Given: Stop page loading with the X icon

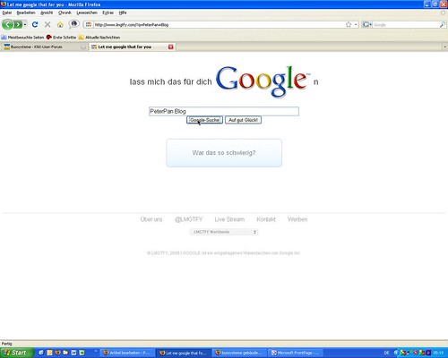Looking at the screenshot, I should coord(47,24).
